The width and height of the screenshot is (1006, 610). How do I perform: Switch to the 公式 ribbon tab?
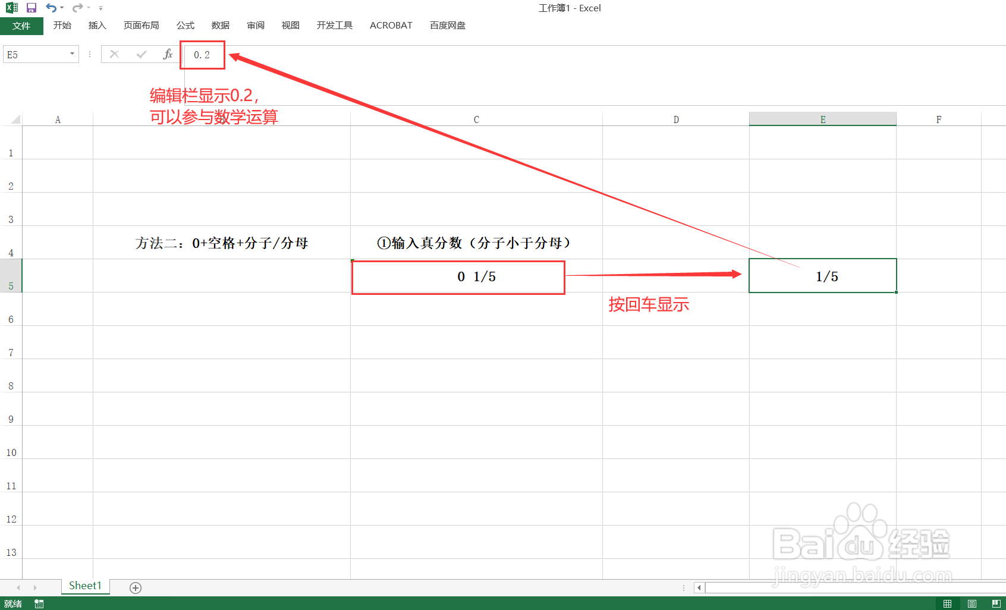point(186,26)
